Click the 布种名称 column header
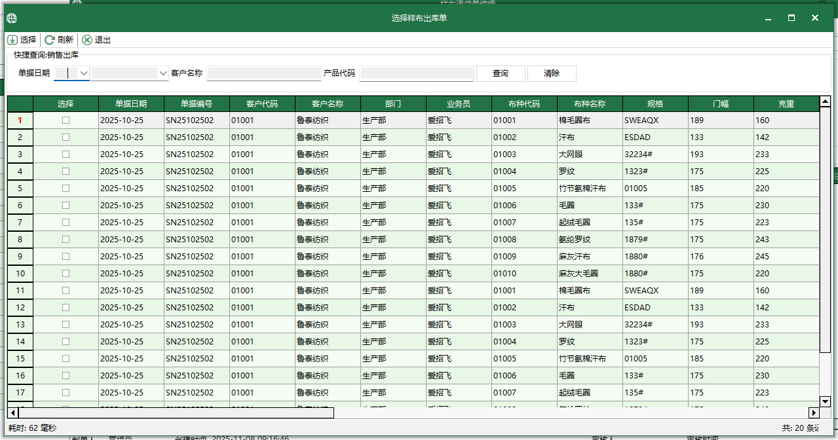Image resolution: width=838 pixels, height=440 pixels. coord(590,103)
